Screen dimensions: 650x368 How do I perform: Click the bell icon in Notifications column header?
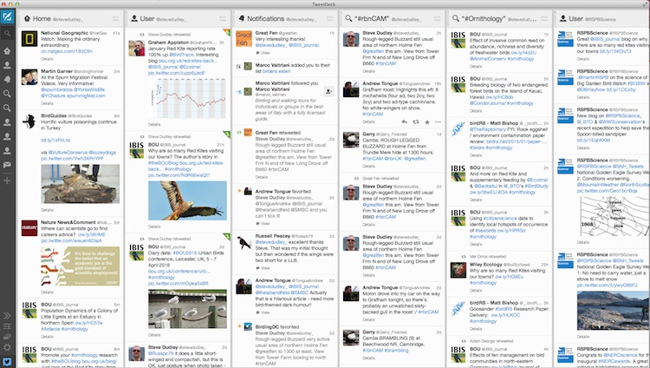coord(242,19)
